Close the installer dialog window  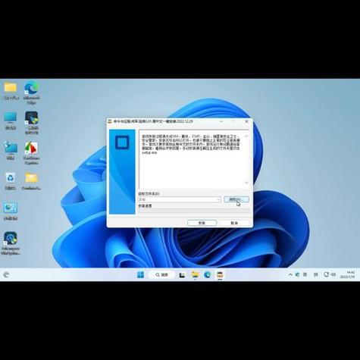pyautogui.click(x=247, y=121)
